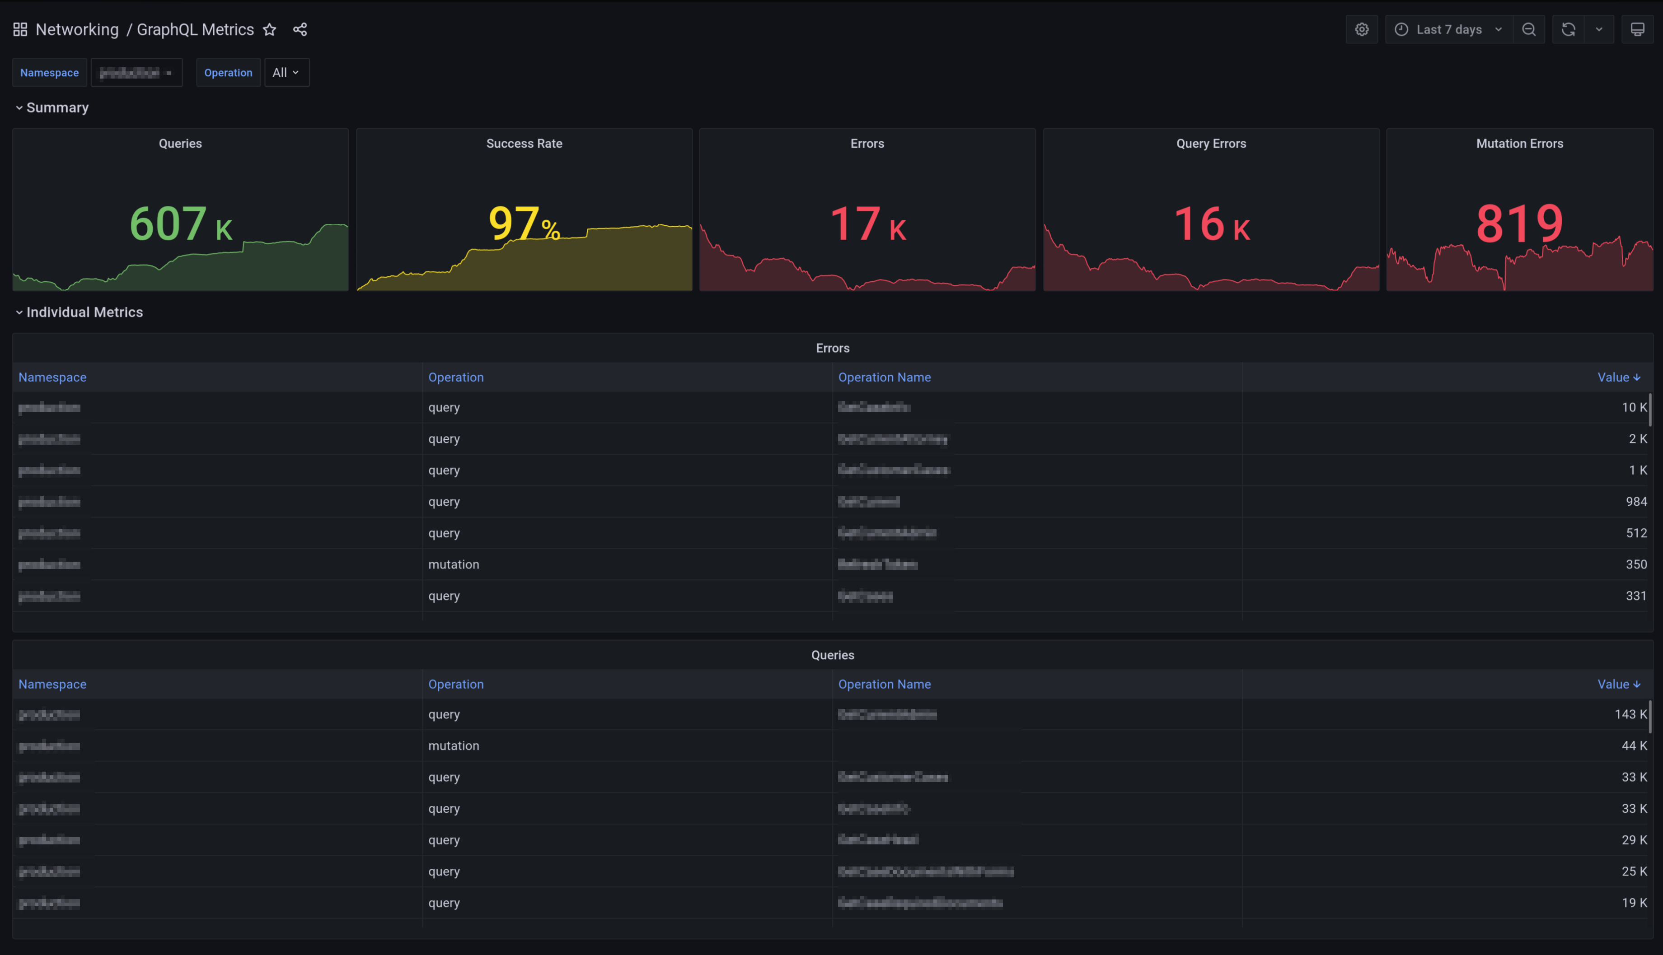
Task: Open dashboard settings gear
Action: point(1362,29)
